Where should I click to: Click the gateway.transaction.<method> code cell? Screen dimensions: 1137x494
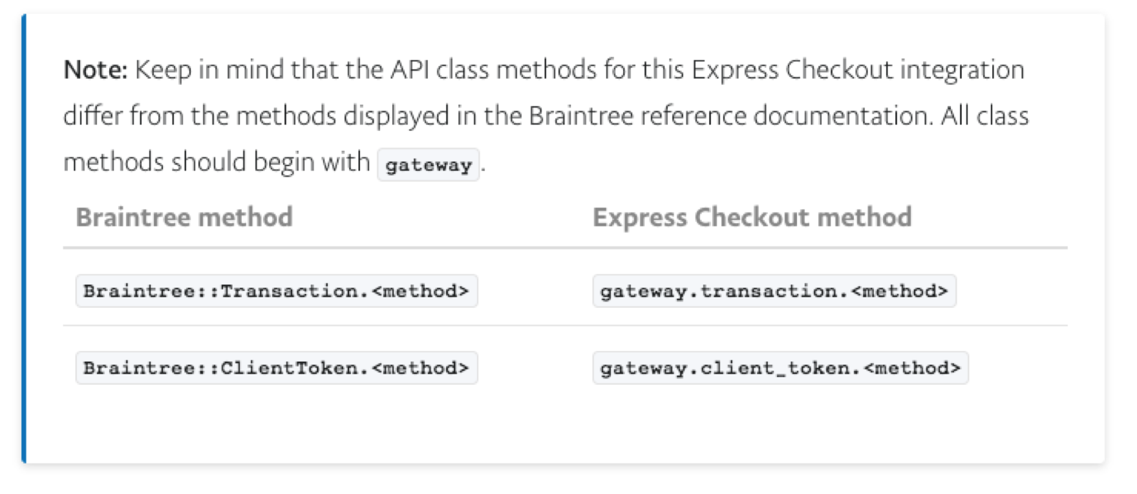774,291
